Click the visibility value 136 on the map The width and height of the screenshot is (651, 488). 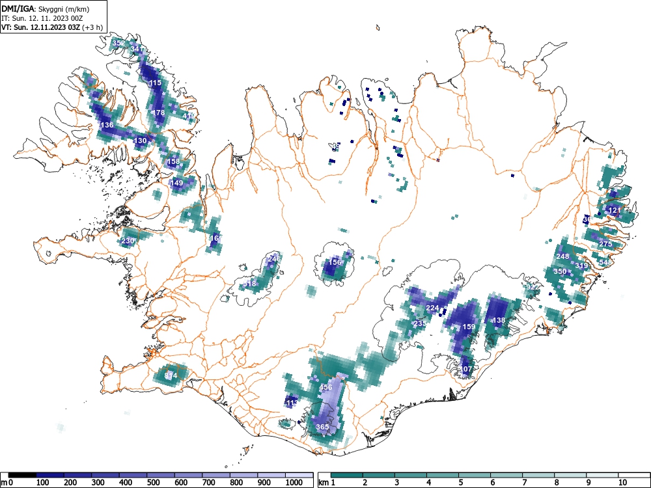(x=107, y=125)
